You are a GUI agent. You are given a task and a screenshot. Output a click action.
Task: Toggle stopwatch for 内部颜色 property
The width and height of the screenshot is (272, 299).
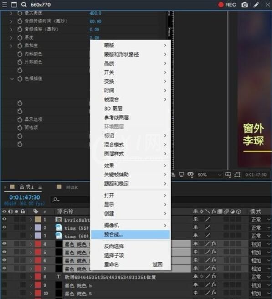tap(20, 54)
